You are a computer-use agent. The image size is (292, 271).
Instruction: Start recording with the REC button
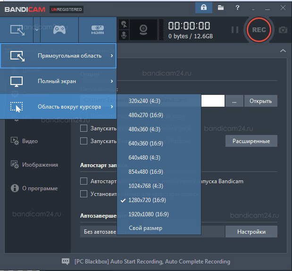(x=259, y=30)
